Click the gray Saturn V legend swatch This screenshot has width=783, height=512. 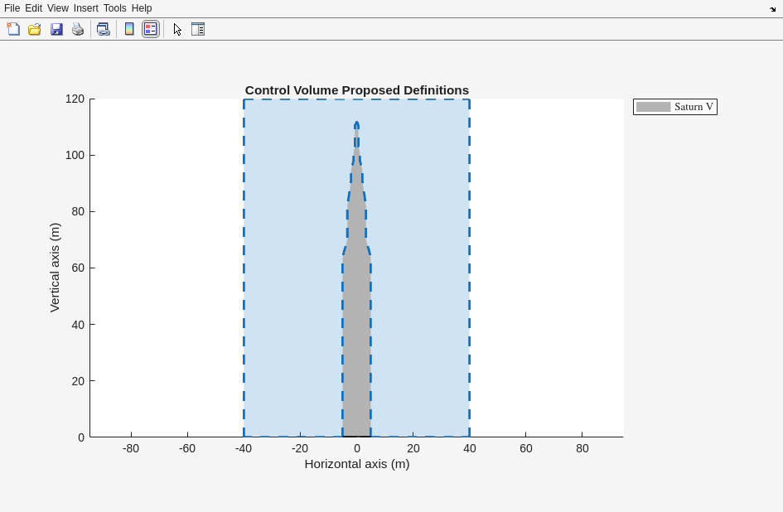653,107
